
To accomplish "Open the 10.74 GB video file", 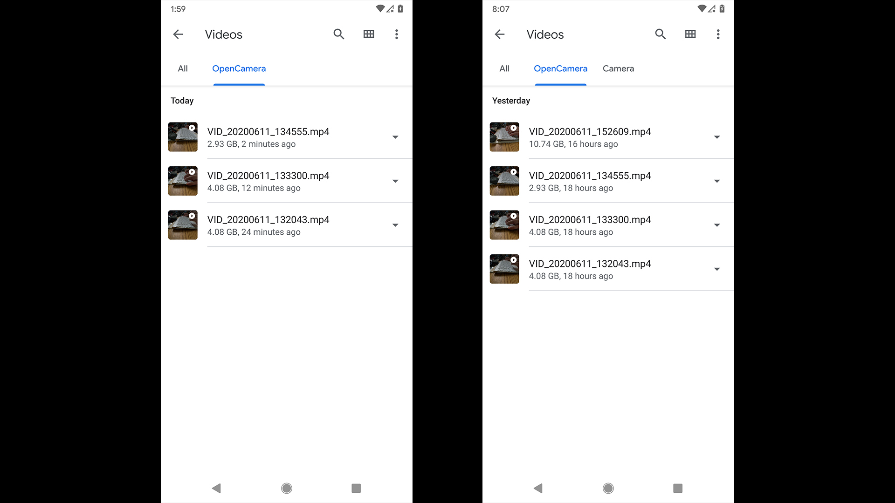I will coord(590,137).
